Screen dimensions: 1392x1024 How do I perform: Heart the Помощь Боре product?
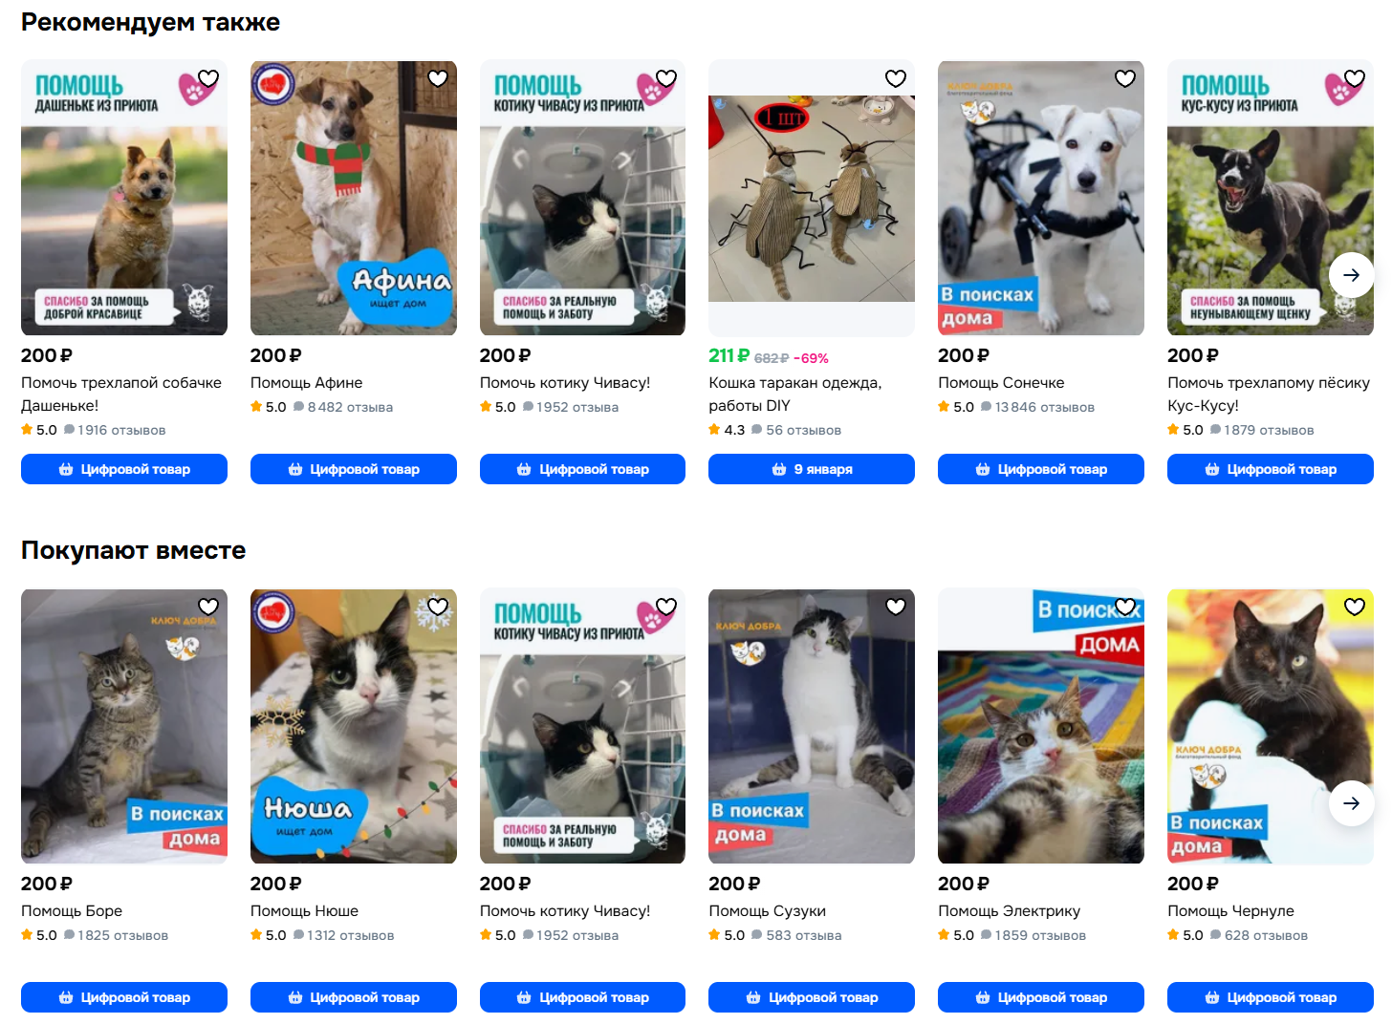point(208,607)
